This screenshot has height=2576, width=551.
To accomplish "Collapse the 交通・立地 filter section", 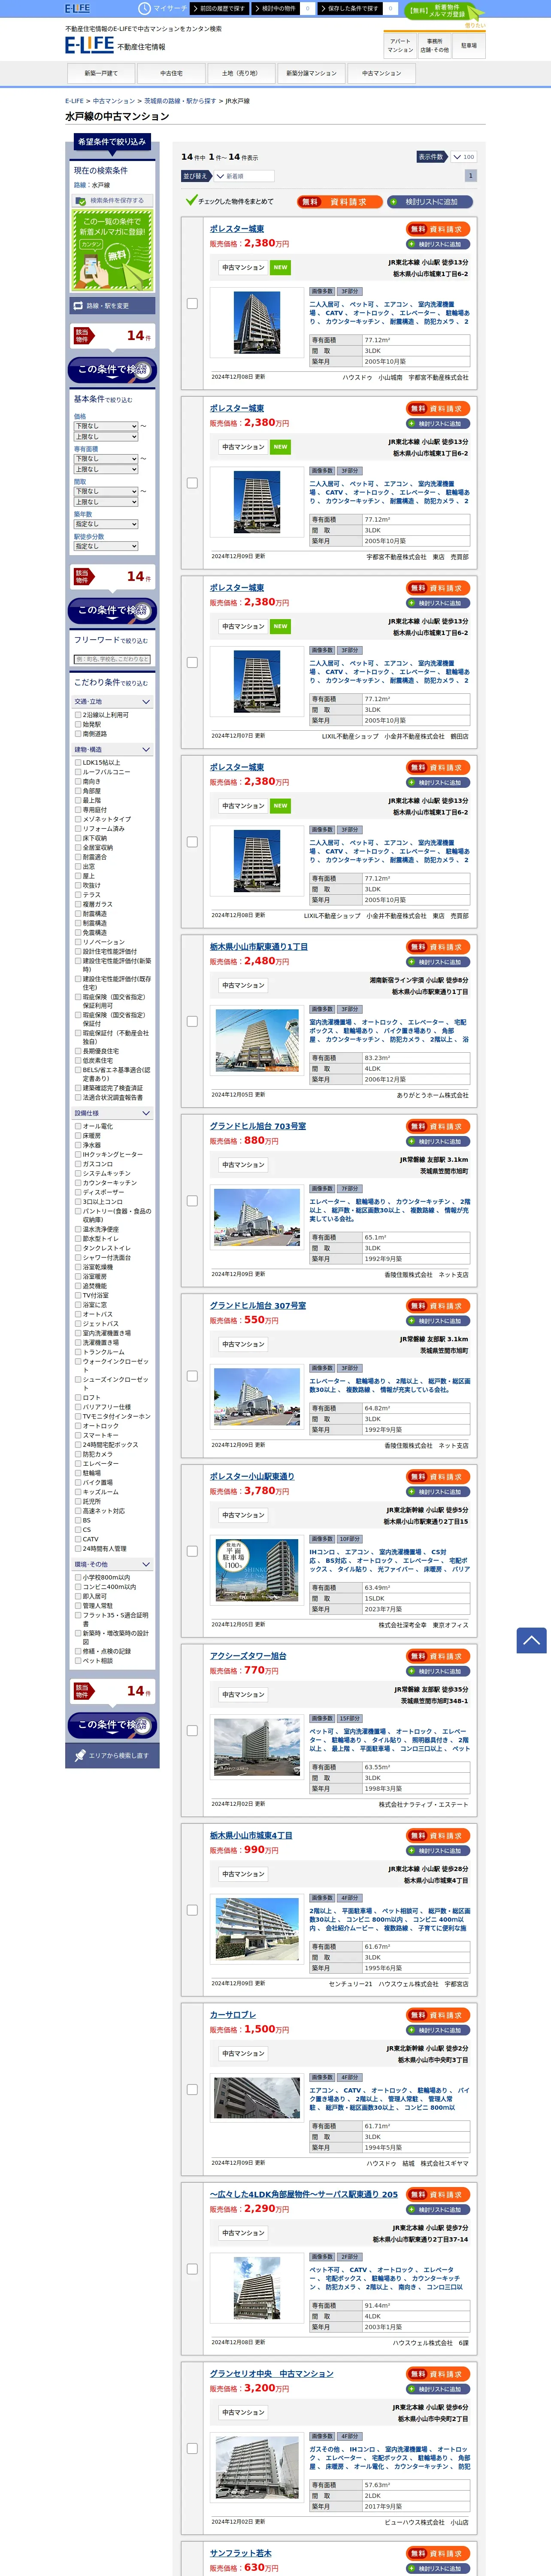I will tap(112, 702).
